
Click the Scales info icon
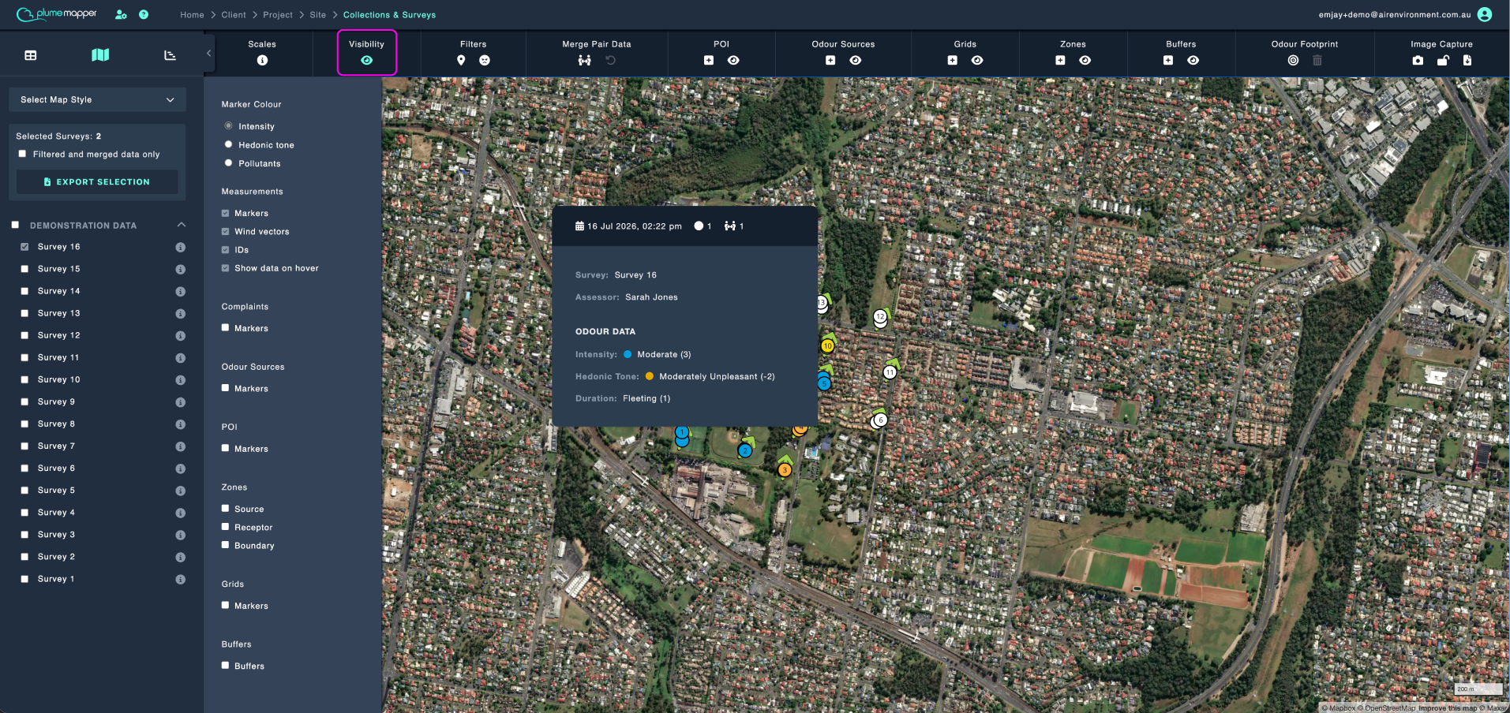click(x=262, y=61)
